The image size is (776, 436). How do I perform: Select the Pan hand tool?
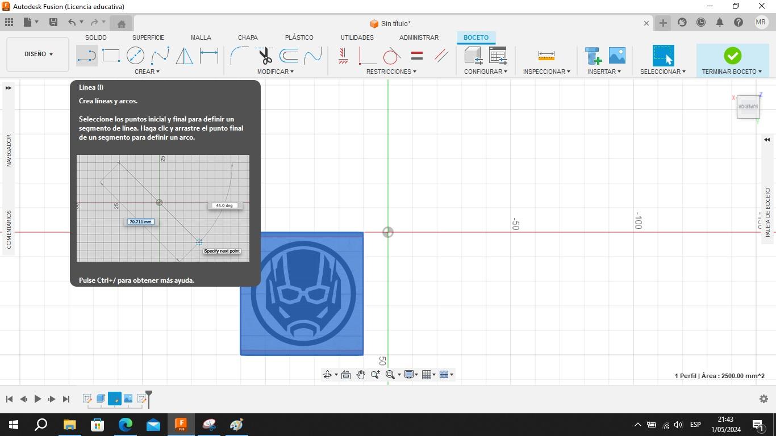tap(361, 375)
